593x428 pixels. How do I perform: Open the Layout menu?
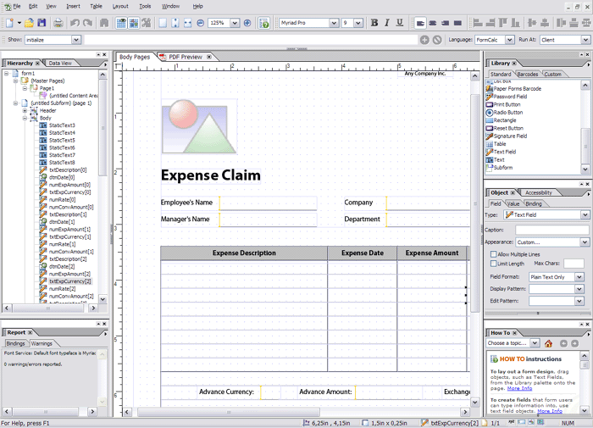(120, 6)
